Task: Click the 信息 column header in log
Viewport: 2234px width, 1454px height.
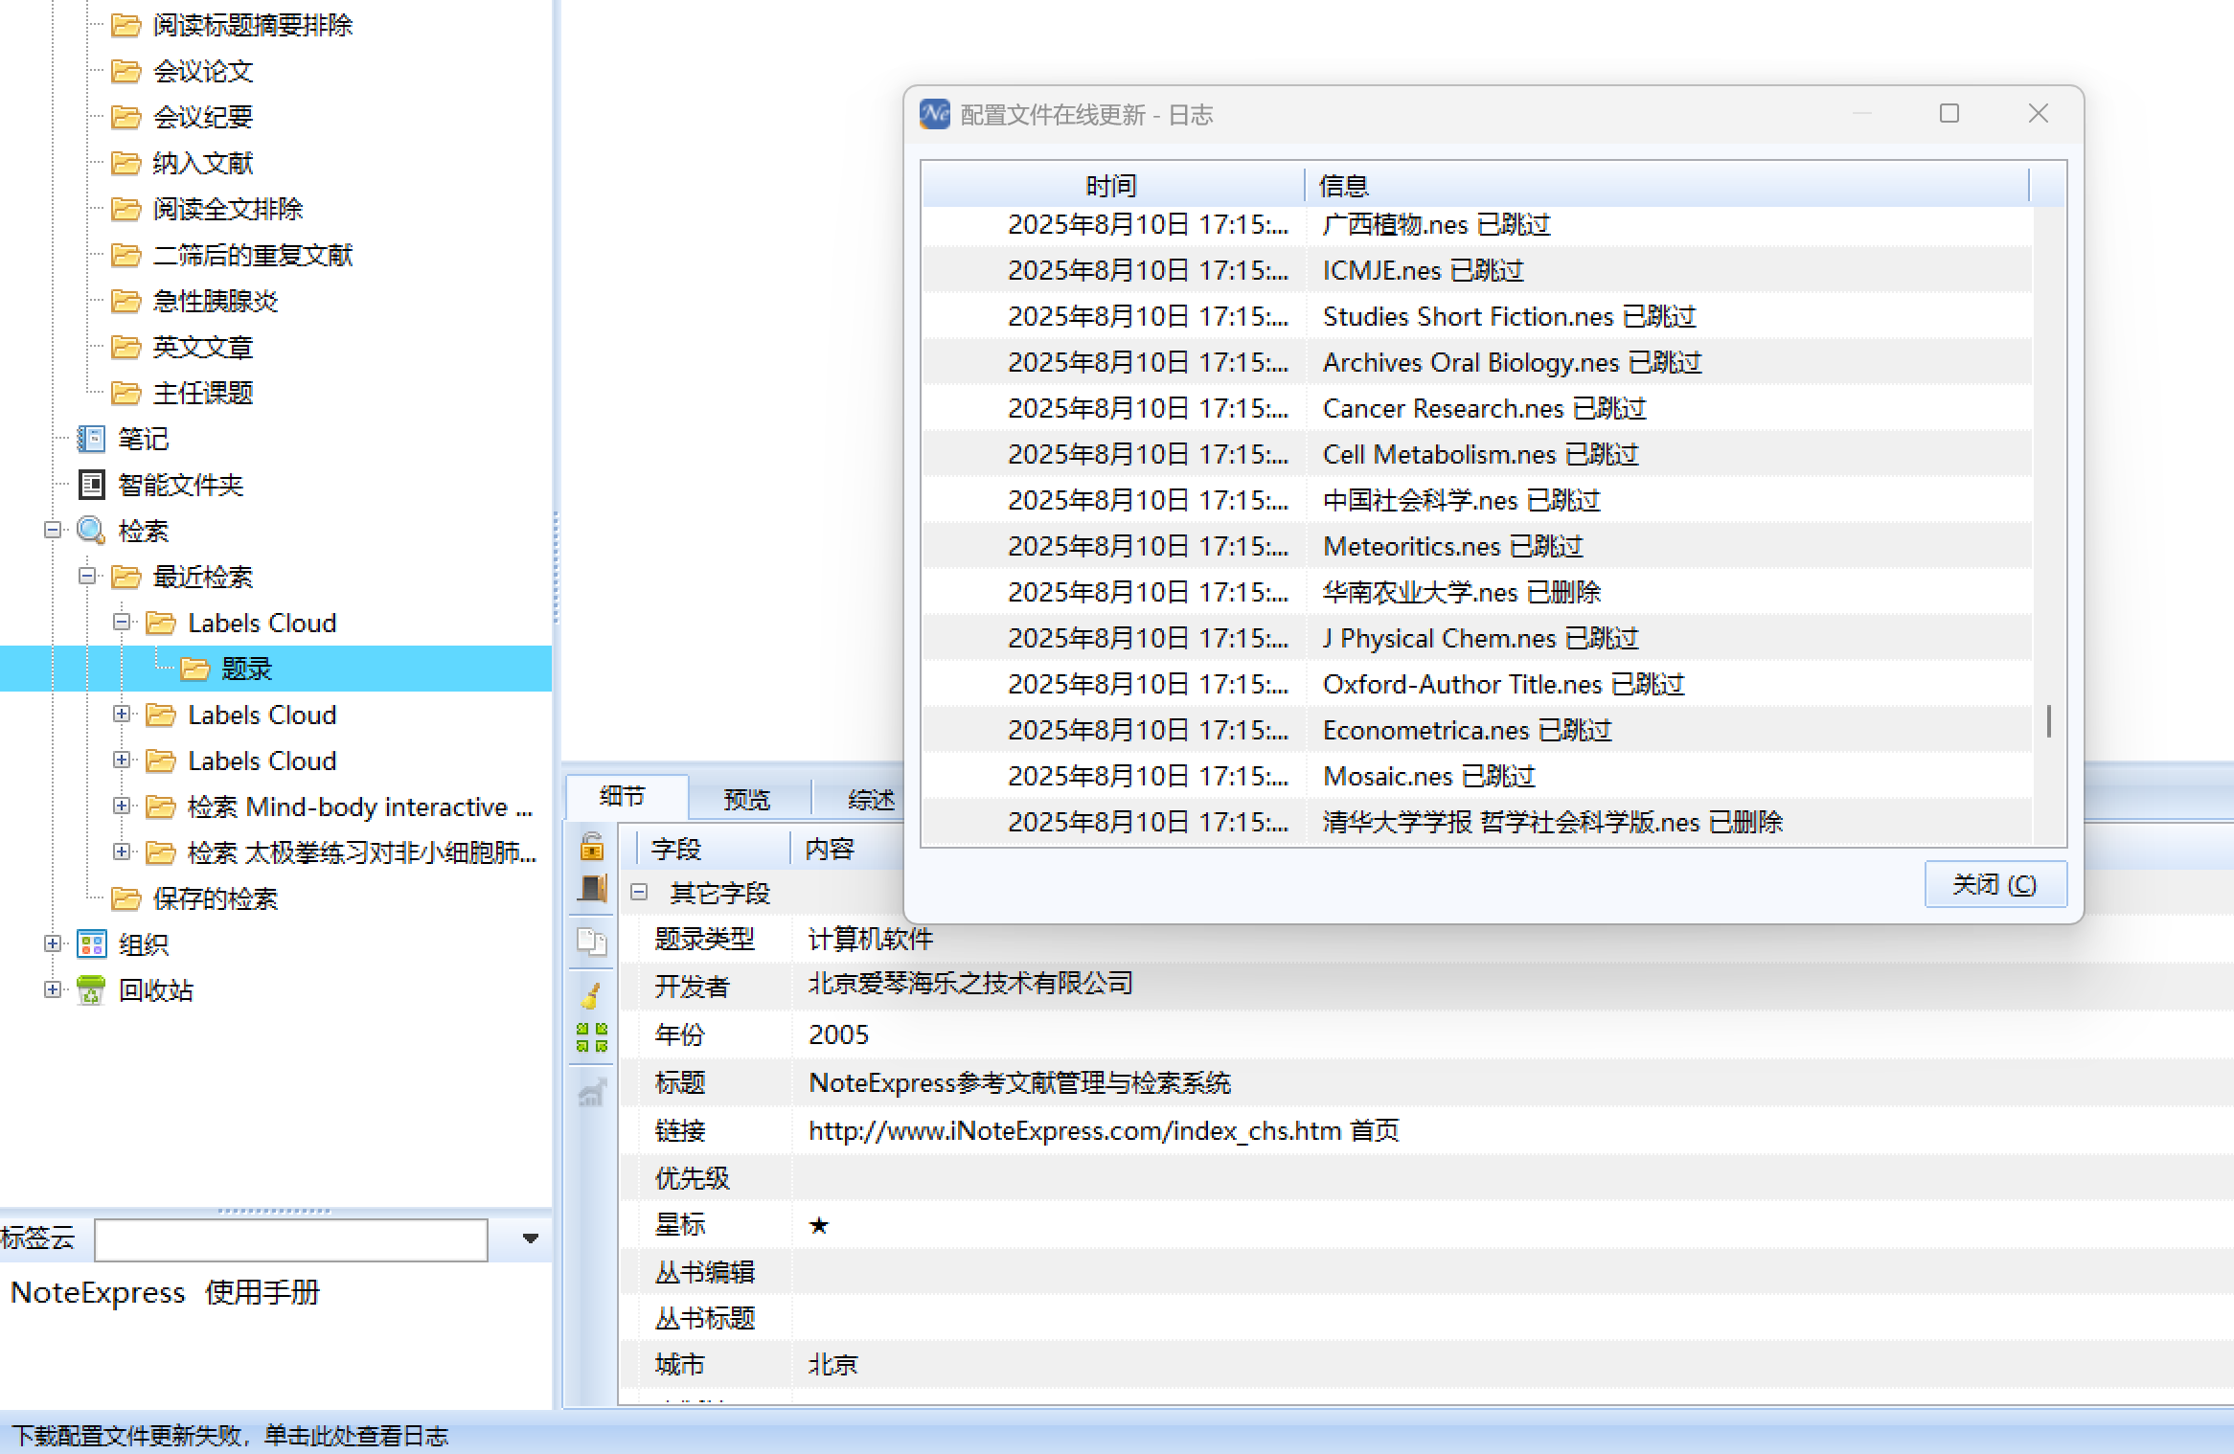Action: 1667,185
